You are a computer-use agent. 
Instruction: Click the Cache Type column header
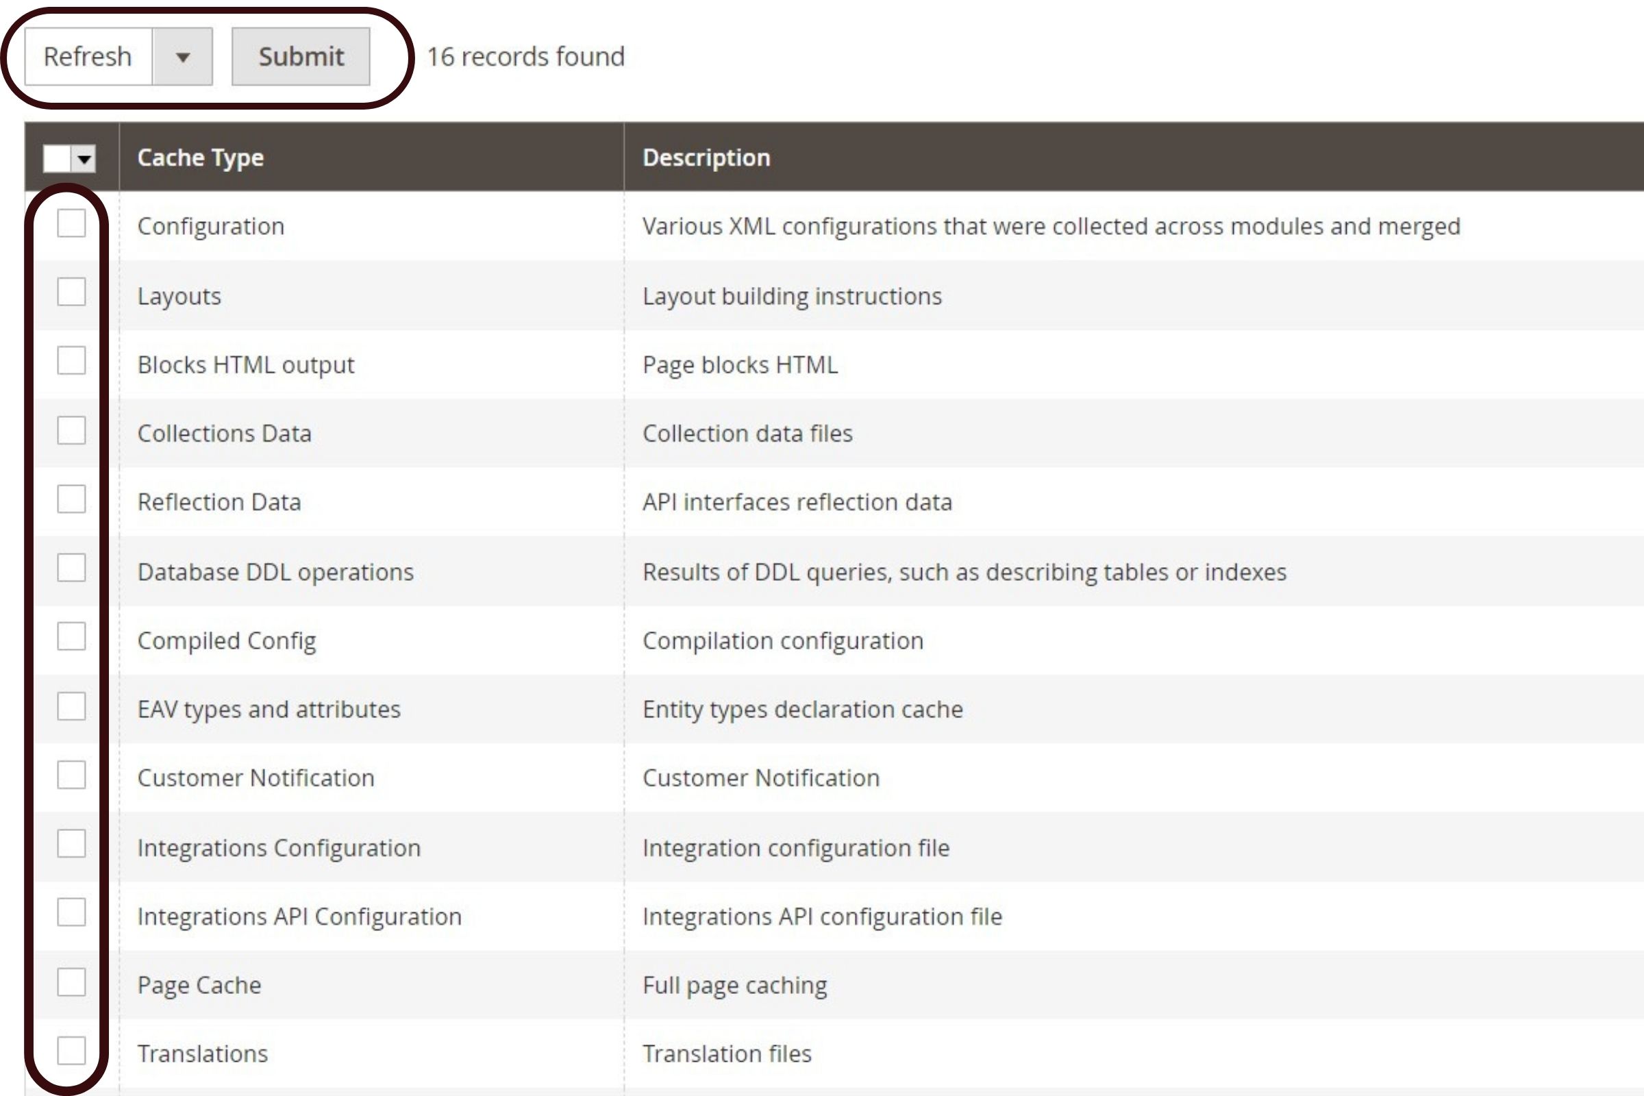(x=201, y=158)
